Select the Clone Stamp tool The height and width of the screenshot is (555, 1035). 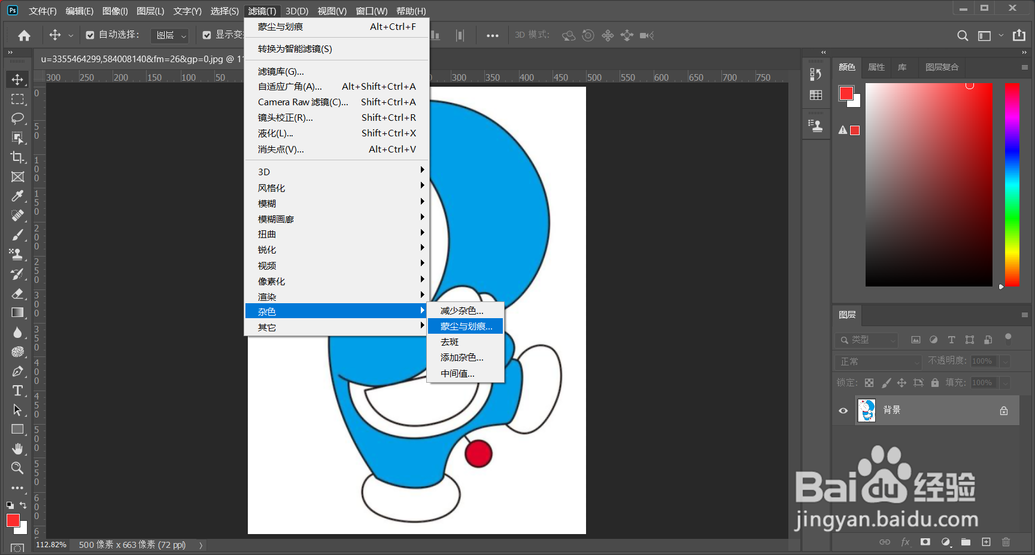tap(17, 254)
